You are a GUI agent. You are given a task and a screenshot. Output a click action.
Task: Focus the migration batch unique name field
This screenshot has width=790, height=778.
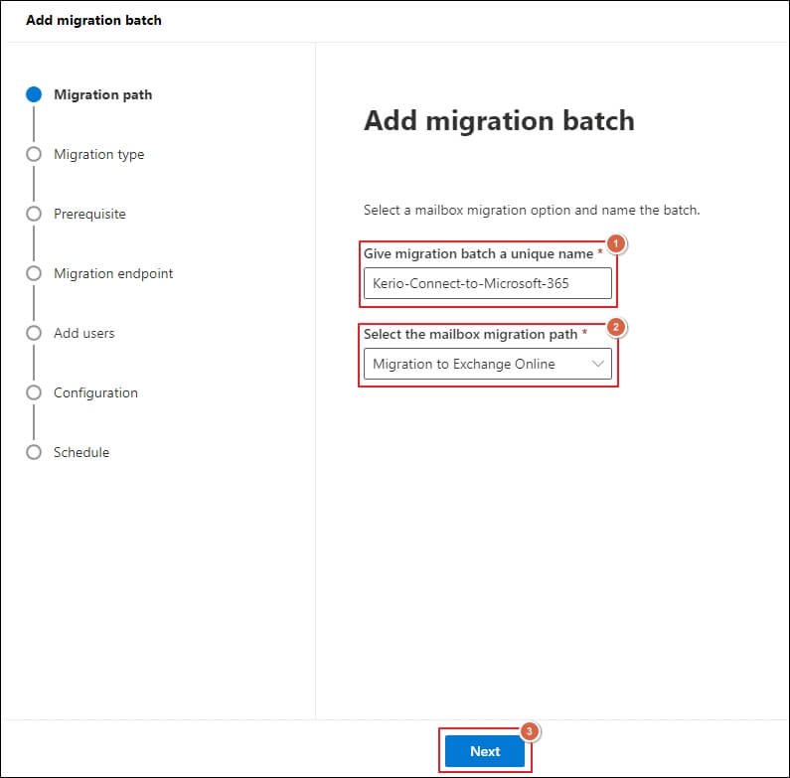click(x=488, y=283)
